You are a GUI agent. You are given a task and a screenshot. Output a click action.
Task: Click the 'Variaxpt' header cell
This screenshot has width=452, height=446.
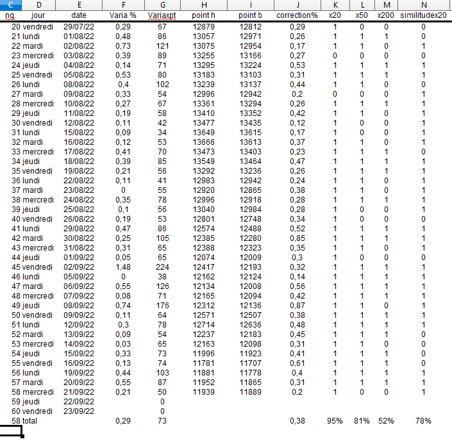click(162, 15)
